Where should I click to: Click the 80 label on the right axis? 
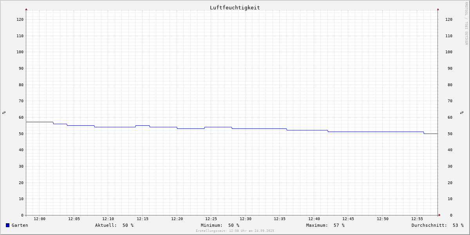(x=450, y=85)
